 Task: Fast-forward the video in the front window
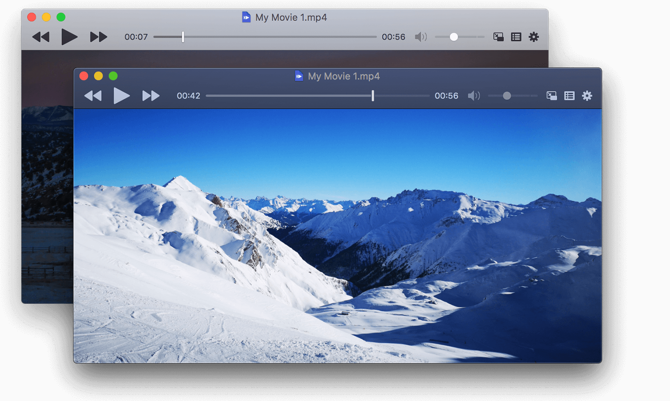pyautogui.click(x=150, y=96)
